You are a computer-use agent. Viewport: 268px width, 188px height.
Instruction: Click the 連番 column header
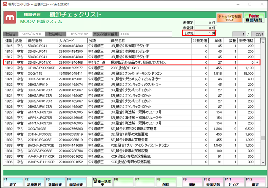[9, 41]
